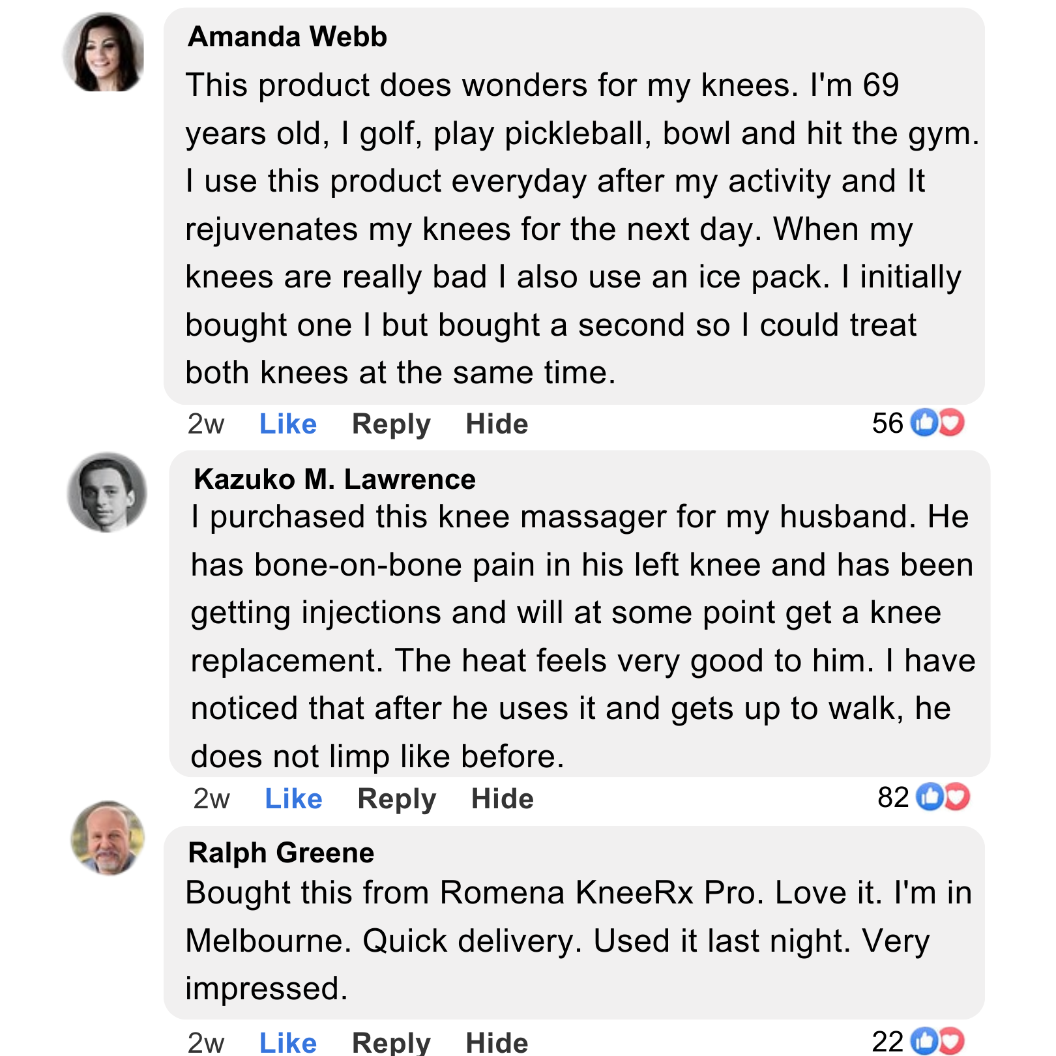The image size is (1056, 1056).
Task: Hide Kazuko M. Lawrence's comment
Action: point(503,799)
